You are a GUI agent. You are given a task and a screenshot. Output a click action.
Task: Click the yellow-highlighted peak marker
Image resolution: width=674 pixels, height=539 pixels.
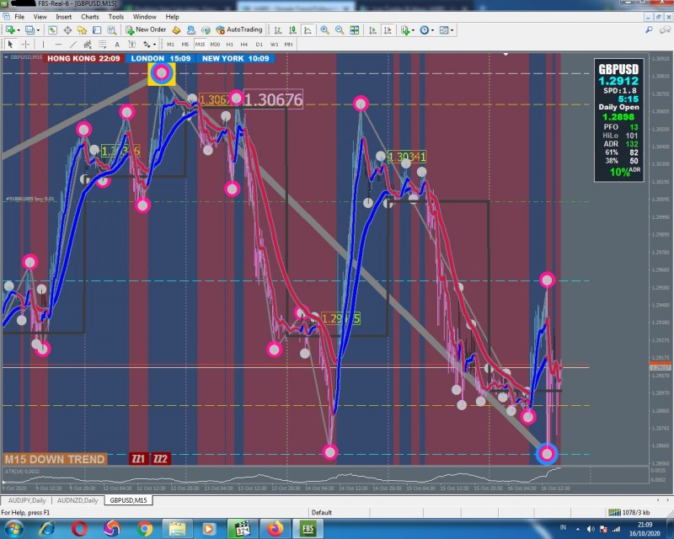(x=162, y=73)
